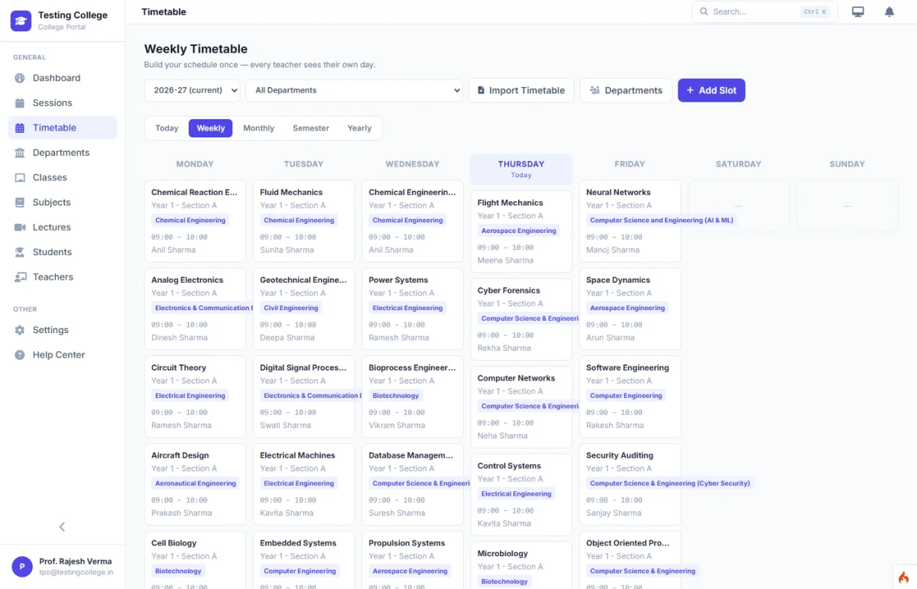
Task: Click the Departments building icon in sidebar
Action: pyautogui.click(x=20, y=153)
